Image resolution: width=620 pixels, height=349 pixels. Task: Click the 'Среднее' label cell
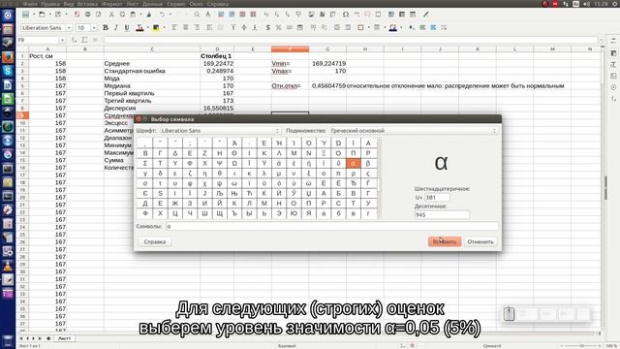coord(152,64)
